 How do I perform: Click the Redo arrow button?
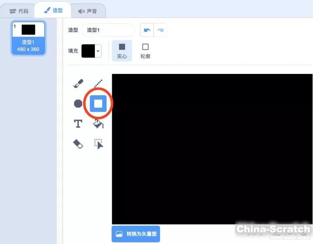point(160,30)
